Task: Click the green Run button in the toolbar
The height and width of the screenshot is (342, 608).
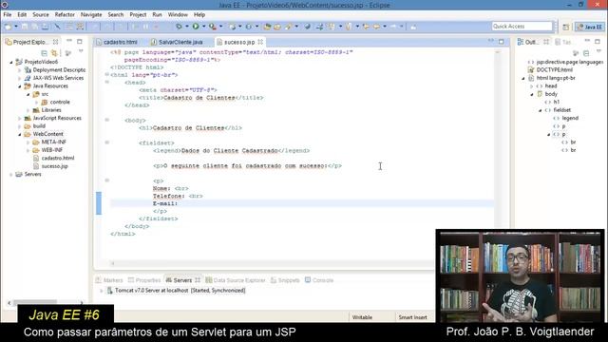Action: (x=196, y=27)
